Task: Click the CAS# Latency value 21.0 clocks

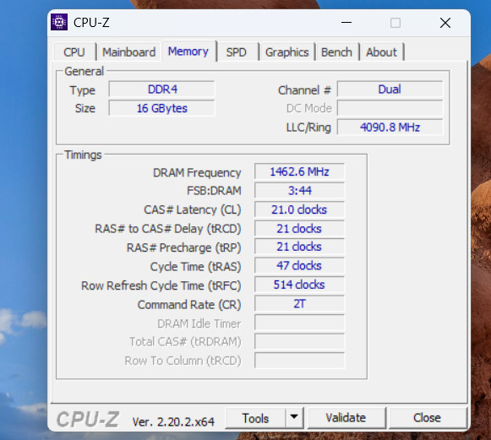Action: click(x=299, y=209)
